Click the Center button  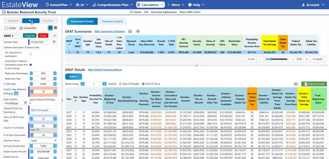10,28
